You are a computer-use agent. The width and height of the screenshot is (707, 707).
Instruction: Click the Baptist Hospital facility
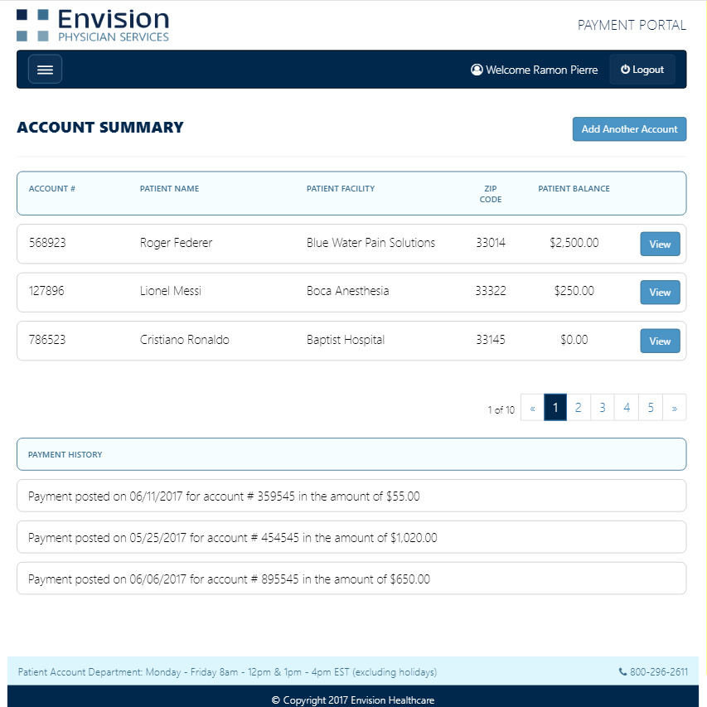(346, 340)
